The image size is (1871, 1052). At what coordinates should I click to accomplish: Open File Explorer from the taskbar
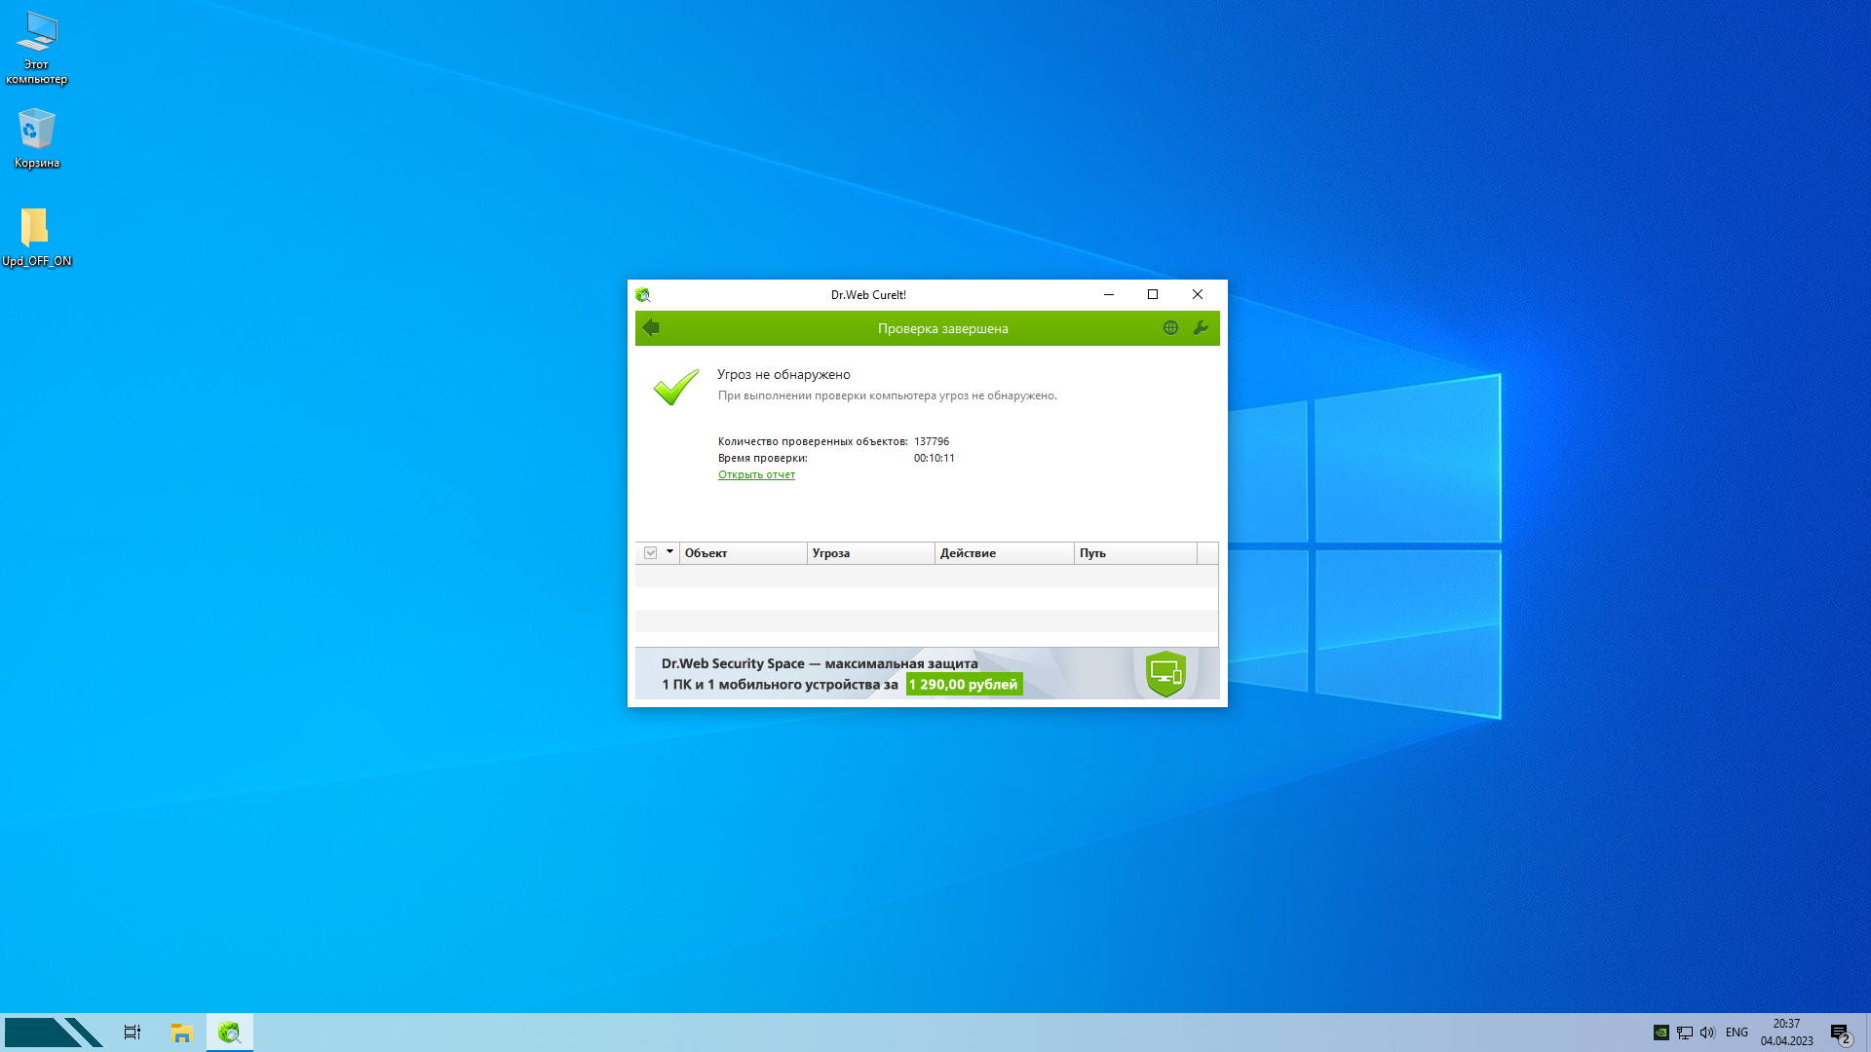coord(181,1033)
